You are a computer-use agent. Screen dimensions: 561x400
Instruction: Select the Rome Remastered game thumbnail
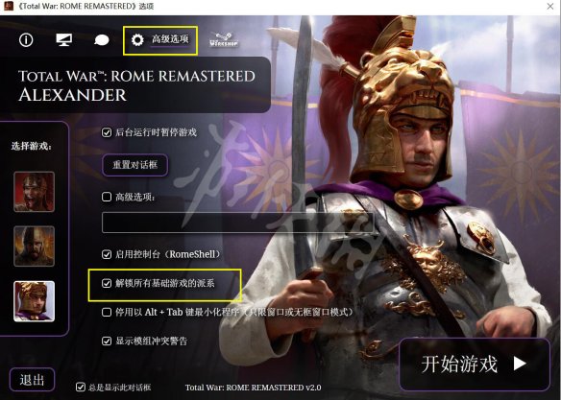click(x=34, y=192)
